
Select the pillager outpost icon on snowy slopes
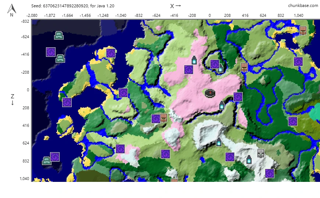[261, 153]
